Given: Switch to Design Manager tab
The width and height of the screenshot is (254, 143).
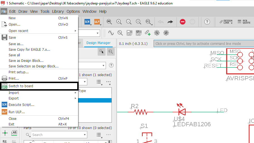Looking at the screenshot, I should coord(98,43).
